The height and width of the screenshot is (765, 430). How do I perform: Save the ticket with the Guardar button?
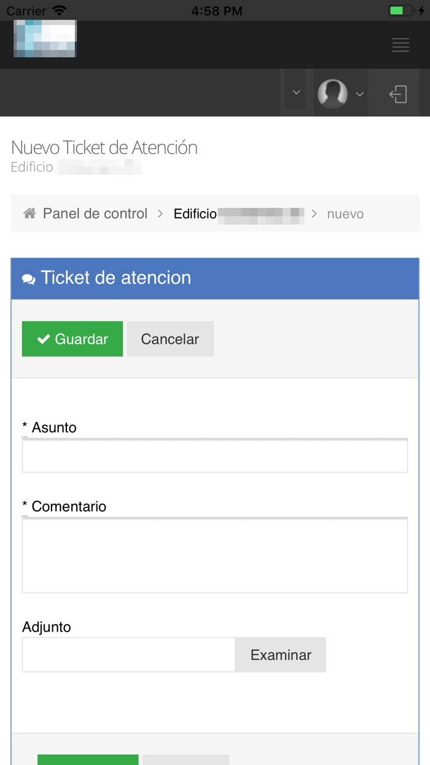72,338
